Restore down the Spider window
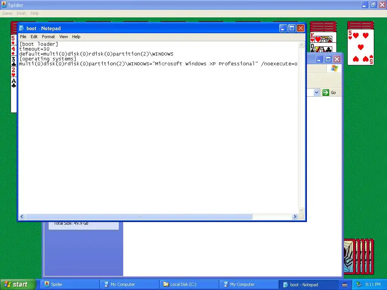 373,5
